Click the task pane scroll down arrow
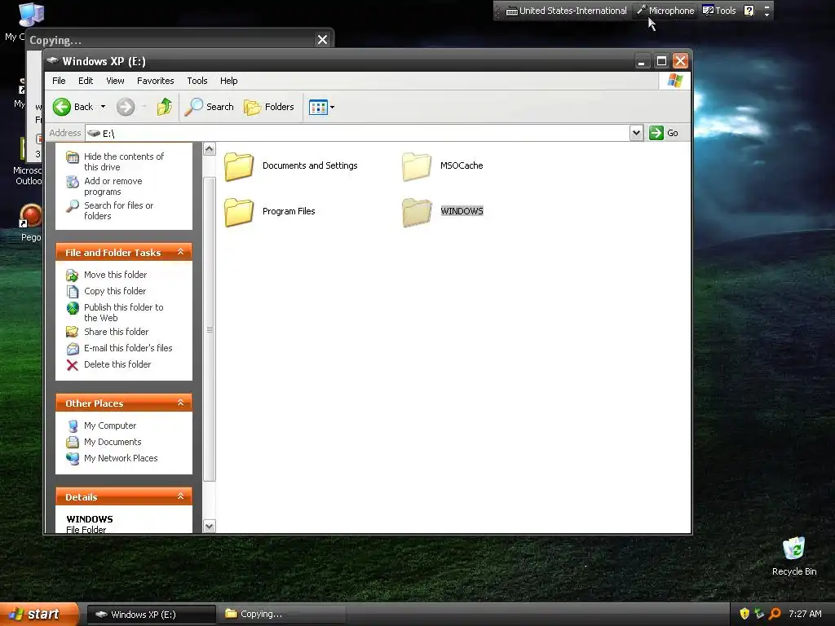835x626 pixels. pos(210,527)
